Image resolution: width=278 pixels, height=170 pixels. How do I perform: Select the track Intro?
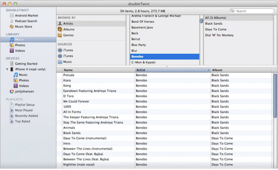point(67,144)
